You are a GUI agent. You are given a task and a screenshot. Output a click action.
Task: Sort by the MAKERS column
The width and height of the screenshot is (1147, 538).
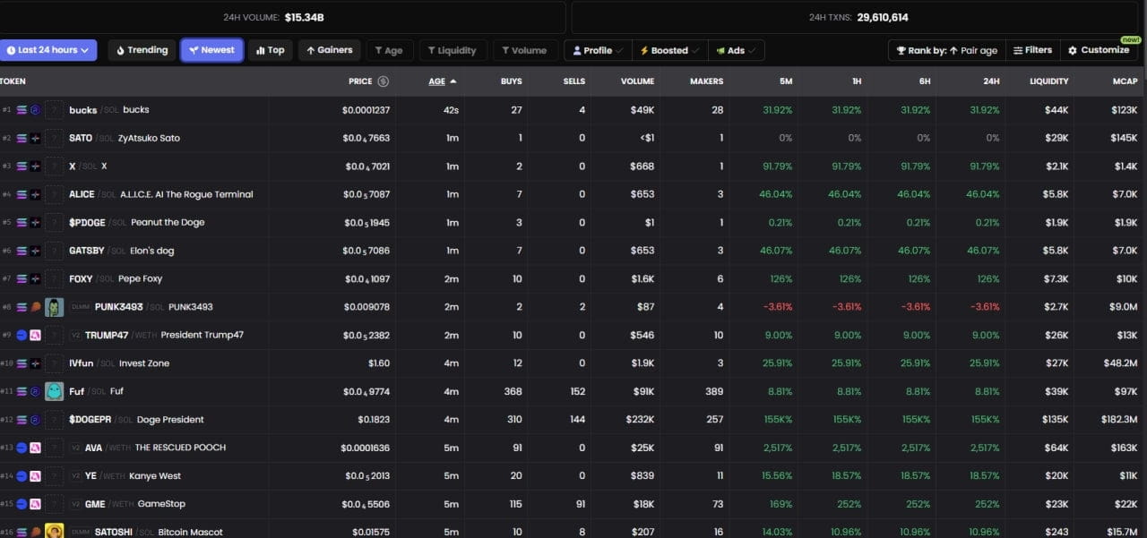point(706,81)
